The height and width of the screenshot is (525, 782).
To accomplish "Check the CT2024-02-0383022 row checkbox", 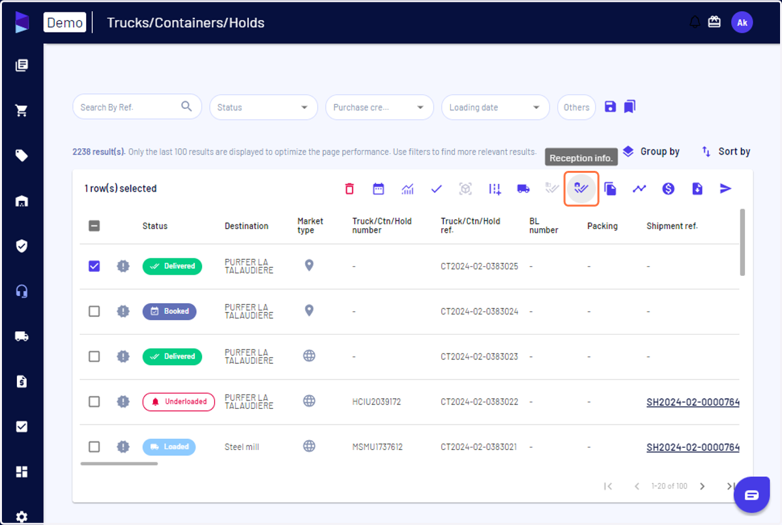I will tap(94, 402).
